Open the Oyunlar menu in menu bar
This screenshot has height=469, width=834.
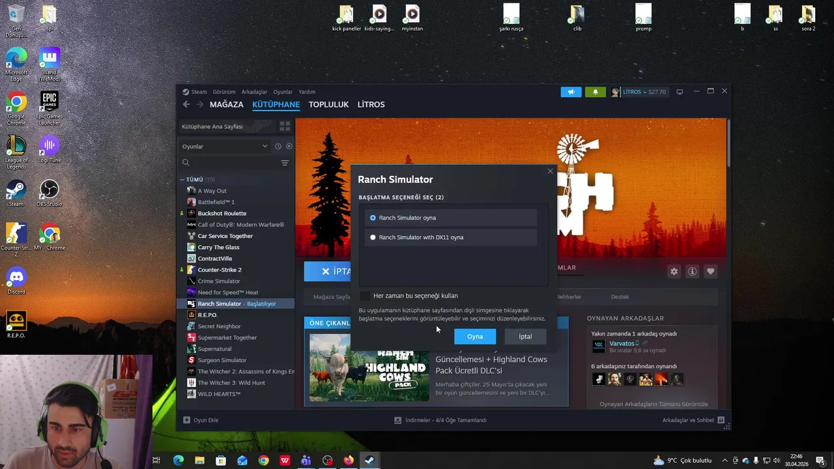pyautogui.click(x=283, y=92)
